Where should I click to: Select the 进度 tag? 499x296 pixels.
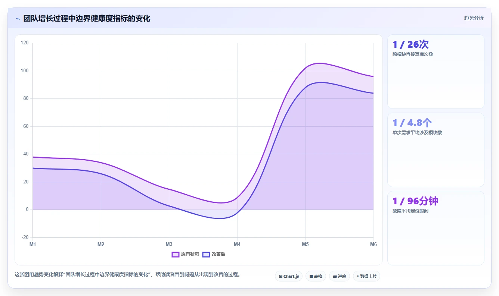pos(340,276)
